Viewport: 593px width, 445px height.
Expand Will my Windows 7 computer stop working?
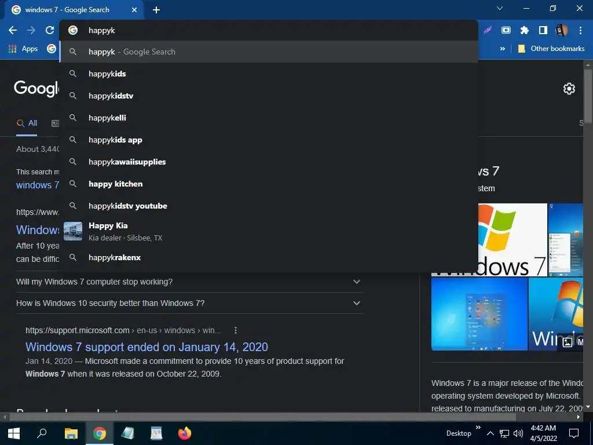coord(189,282)
